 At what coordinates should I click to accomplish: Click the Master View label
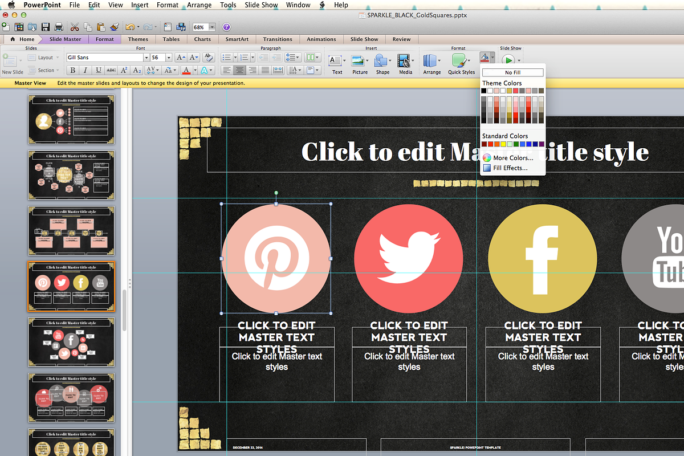coord(30,83)
